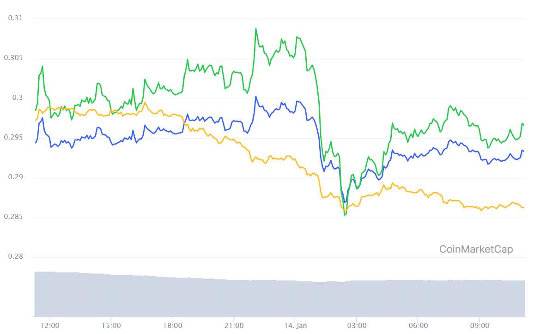552x334 pixels.
Task: Click the green line's highest peak
Action: tap(256, 29)
